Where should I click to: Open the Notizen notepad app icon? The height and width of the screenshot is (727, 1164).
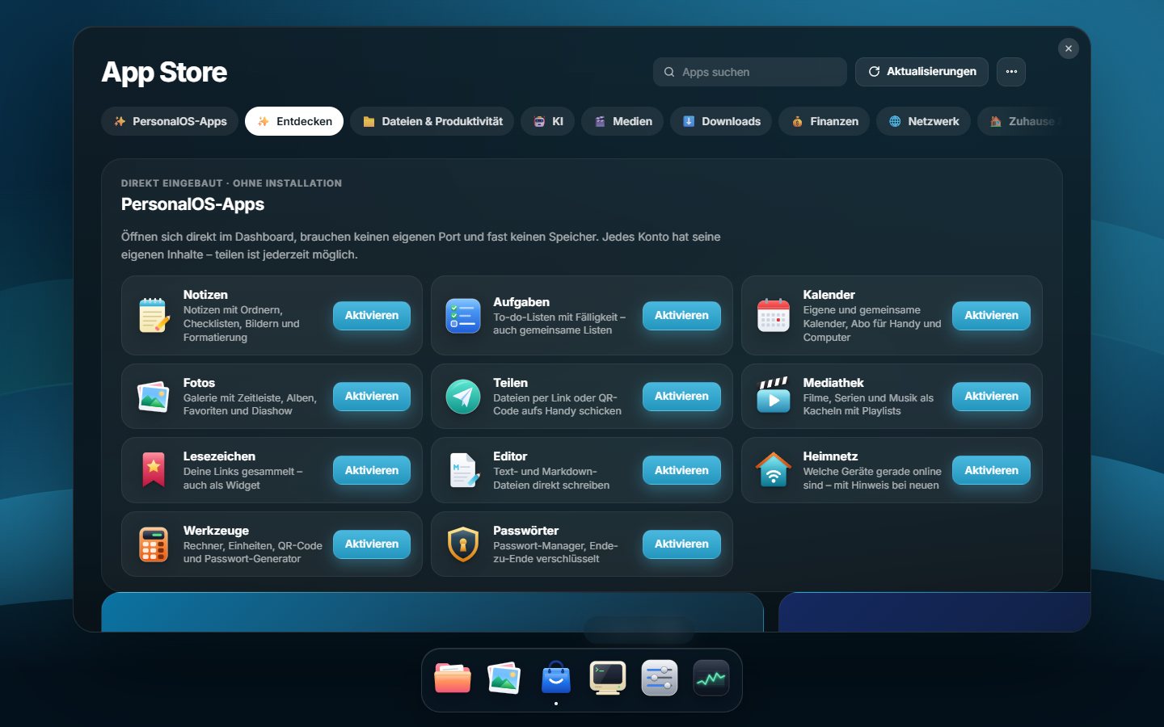(153, 316)
